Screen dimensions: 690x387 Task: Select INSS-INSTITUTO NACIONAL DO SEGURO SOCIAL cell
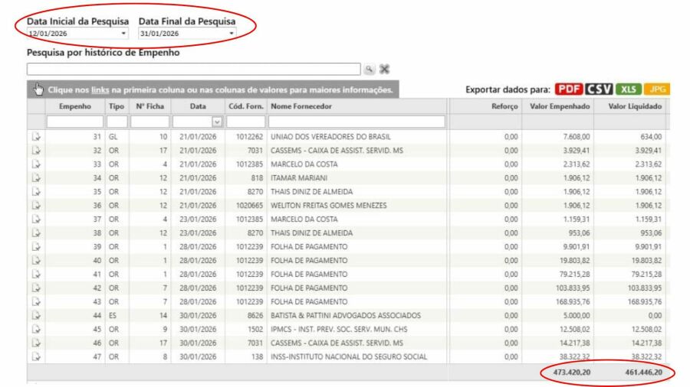[349, 356]
